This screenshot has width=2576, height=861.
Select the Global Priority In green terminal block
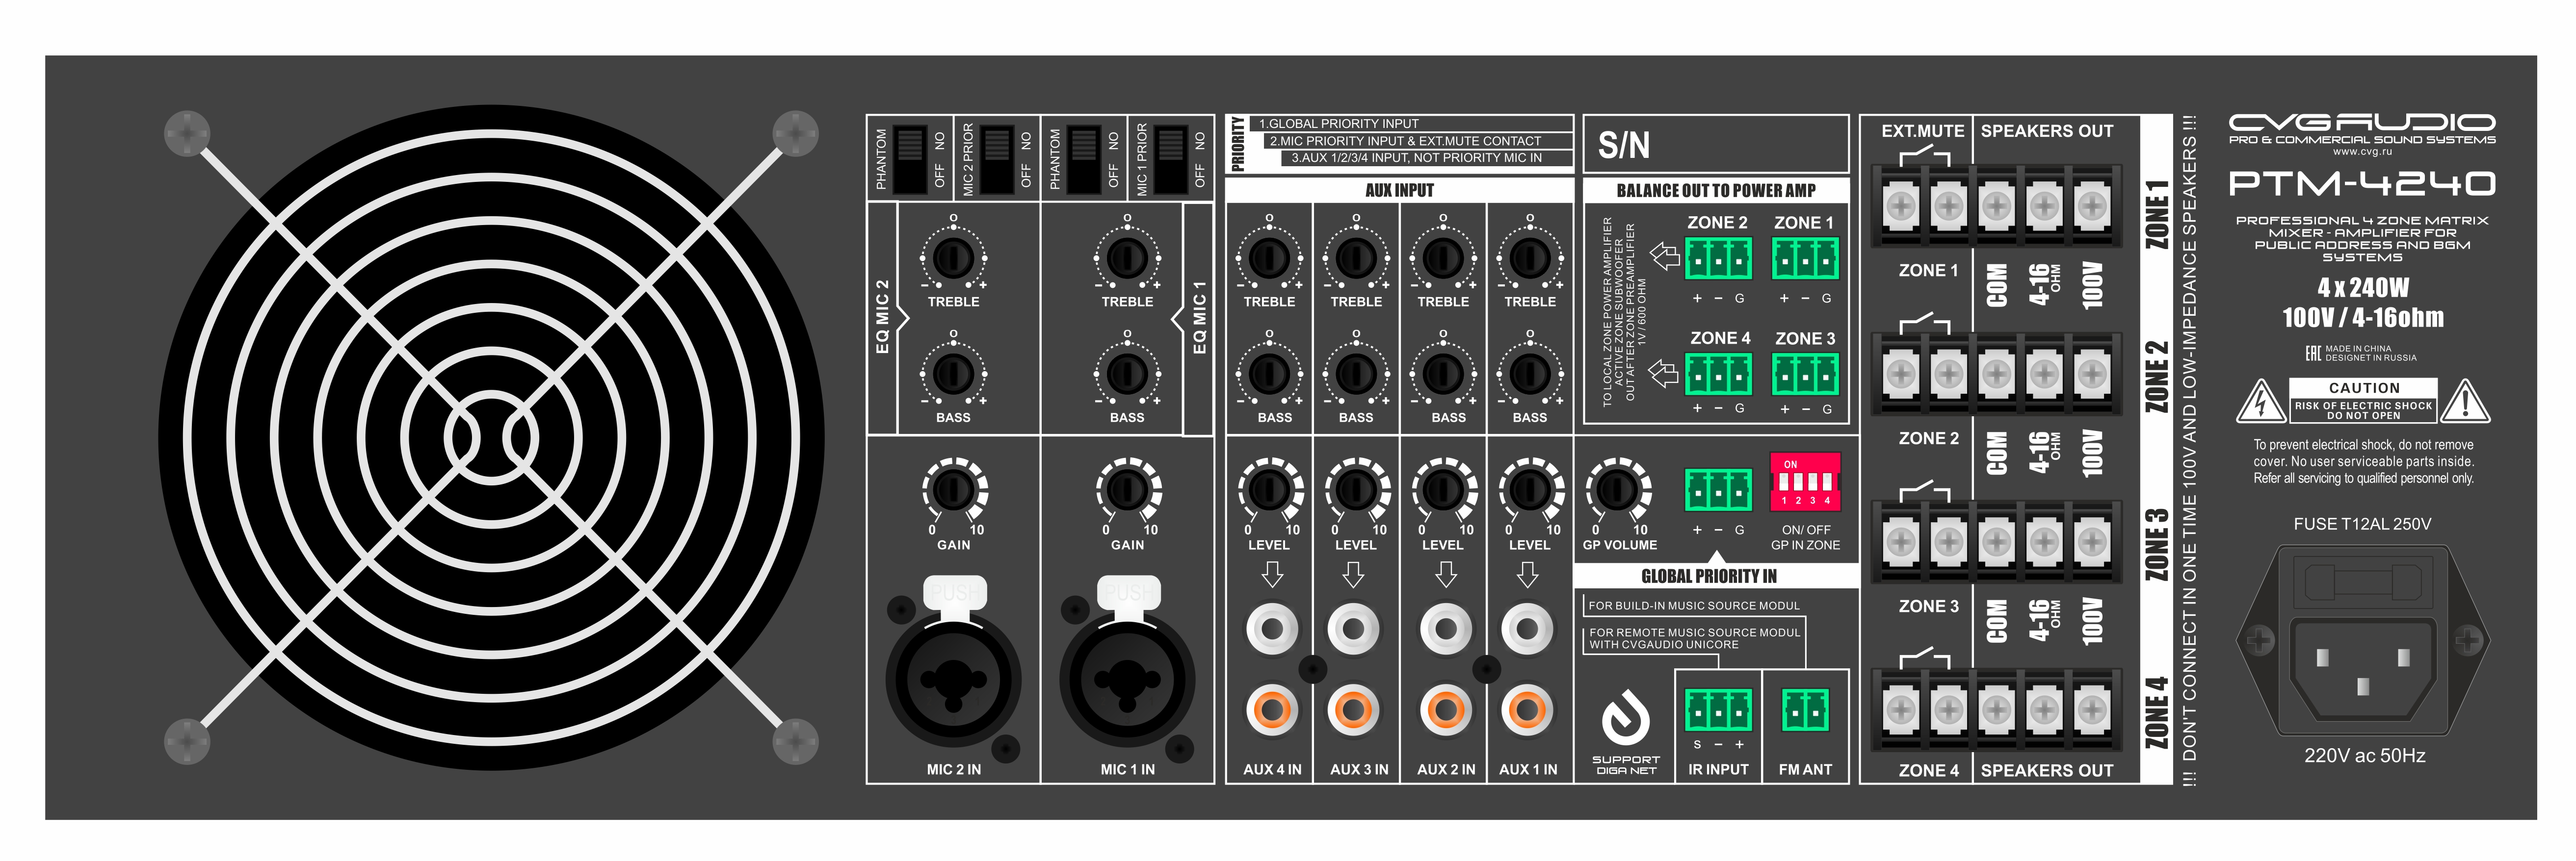click(x=1718, y=489)
